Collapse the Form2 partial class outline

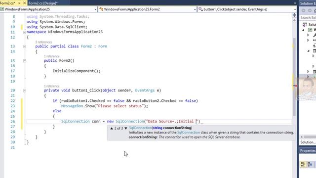click(x=25, y=46)
